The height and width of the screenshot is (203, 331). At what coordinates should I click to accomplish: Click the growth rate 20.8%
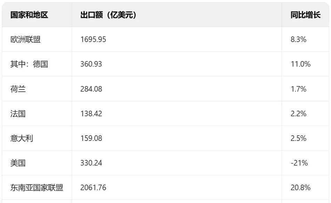tap(300, 187)
